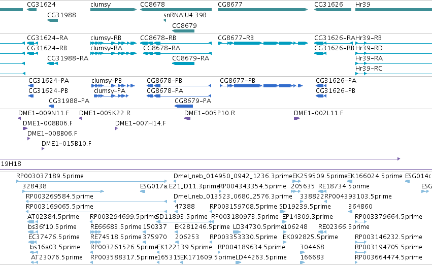Select transcript CG31624-RB

47,48
